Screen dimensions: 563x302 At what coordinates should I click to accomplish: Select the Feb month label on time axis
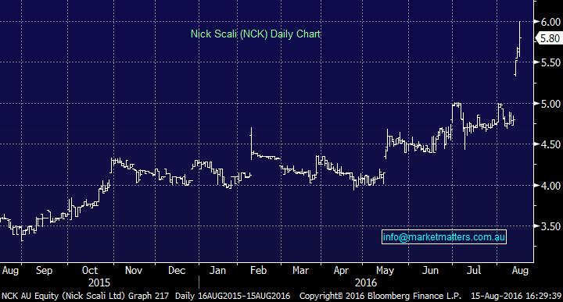pos(258,270)
